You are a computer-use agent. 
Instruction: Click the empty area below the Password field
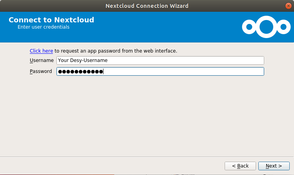coord(147,115)
